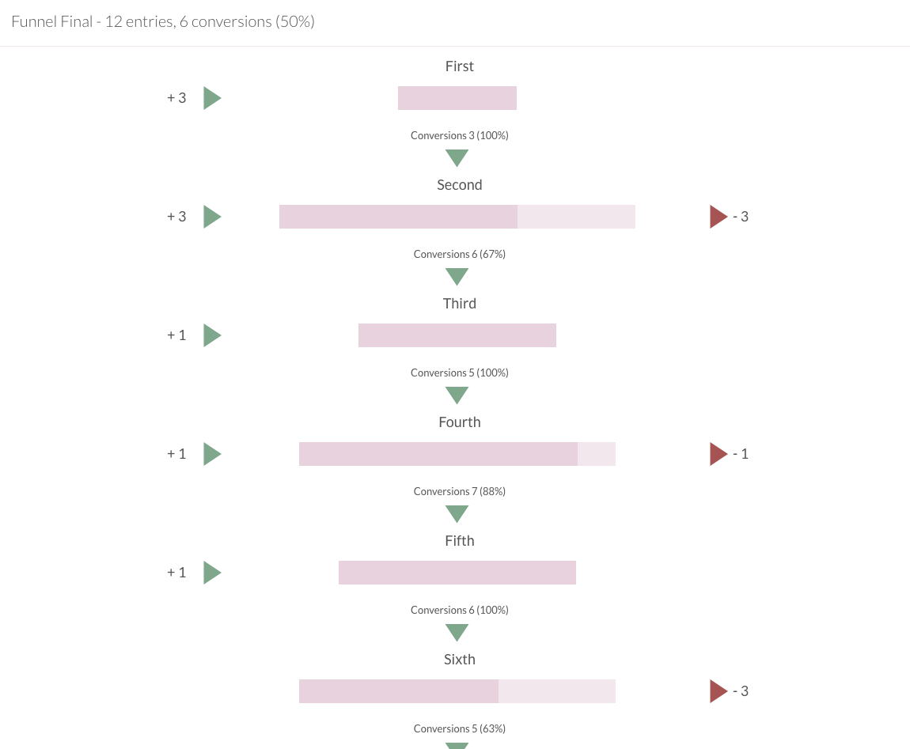Click red exit arrow beside Sixth step

click(718, 691)
